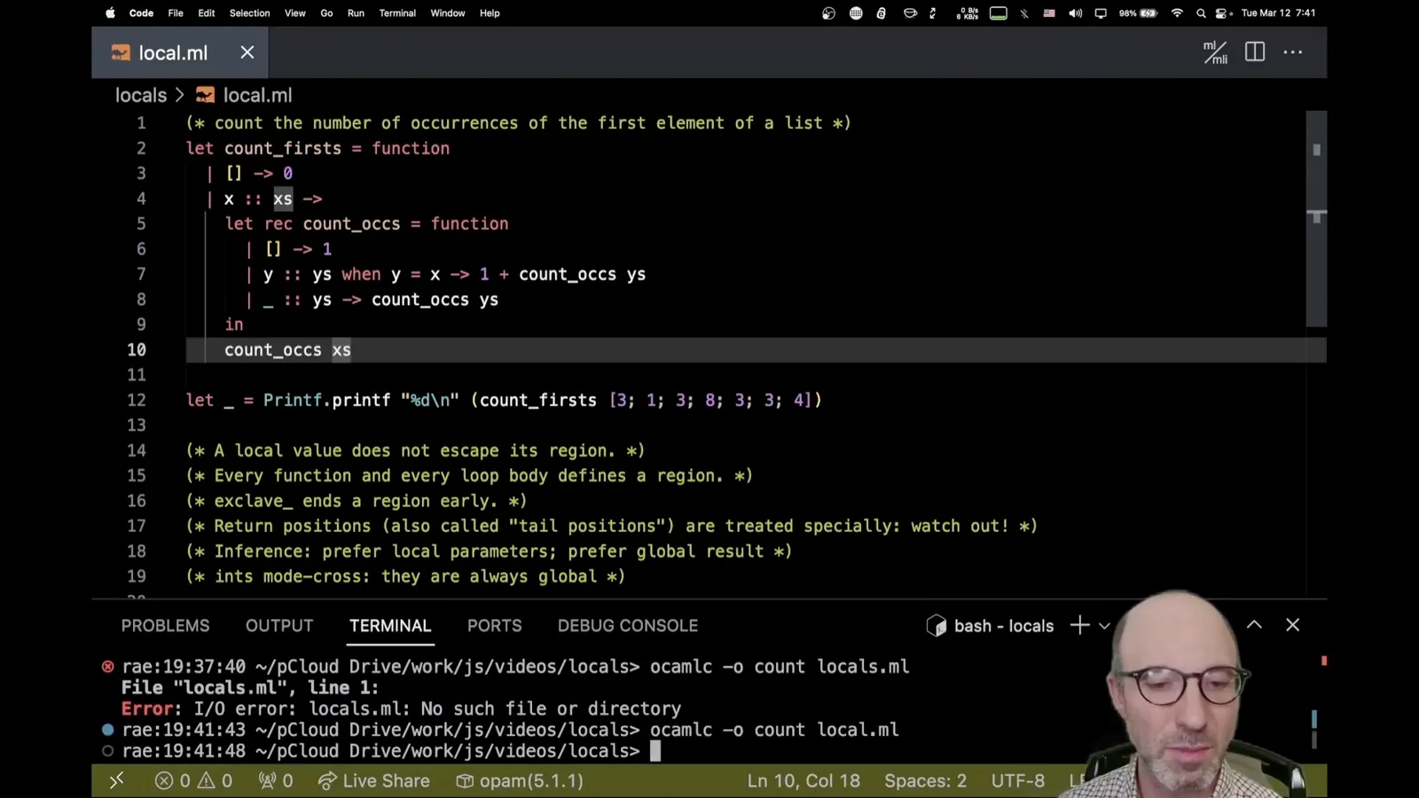Switch to the PORTS panel tab

pos(495,626)
